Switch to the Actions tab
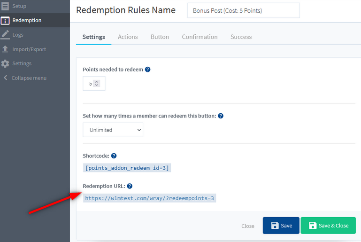The width and height of the screenshot is (361, 242). point(128,37)
